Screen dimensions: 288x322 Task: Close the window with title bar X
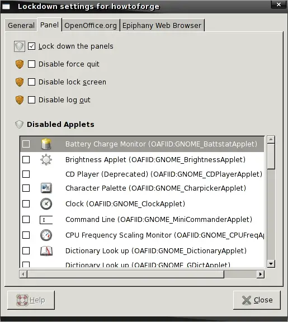pyautogui.click(x=278, y=4)
